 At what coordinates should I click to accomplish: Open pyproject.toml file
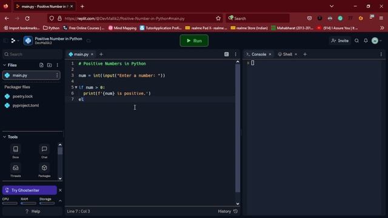25,105
